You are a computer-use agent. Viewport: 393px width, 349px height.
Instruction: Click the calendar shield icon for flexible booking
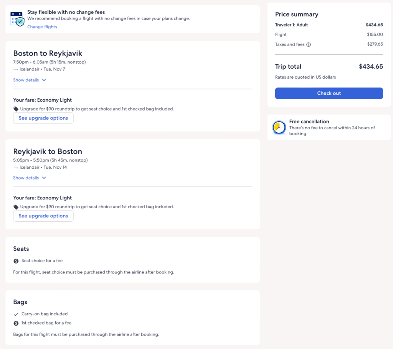[17, 18]
